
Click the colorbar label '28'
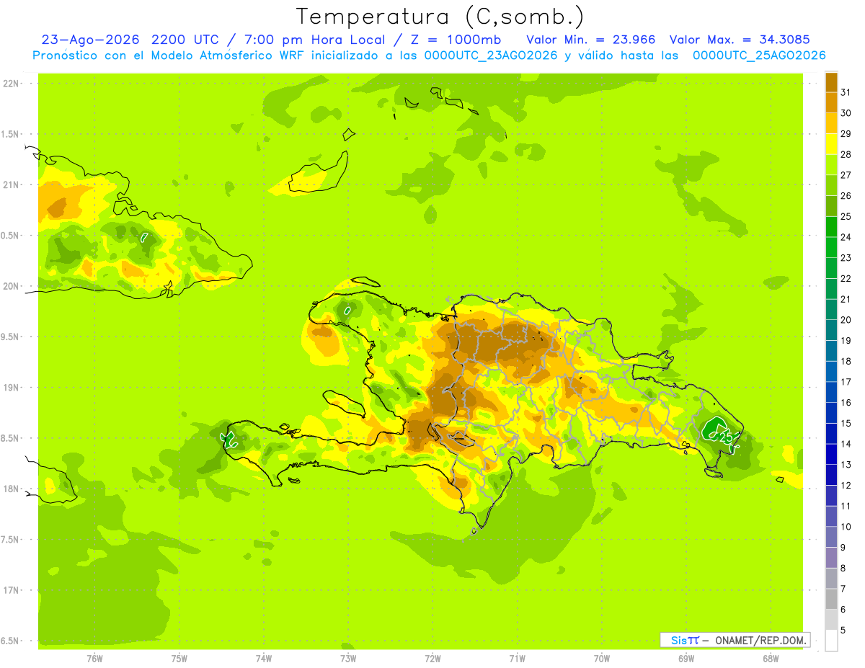(x=846, y=154)
